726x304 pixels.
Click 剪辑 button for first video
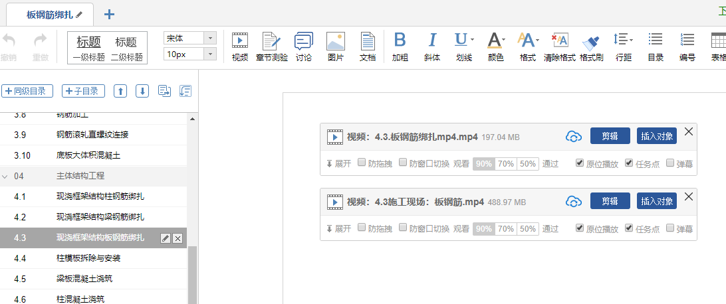point(610,137)
